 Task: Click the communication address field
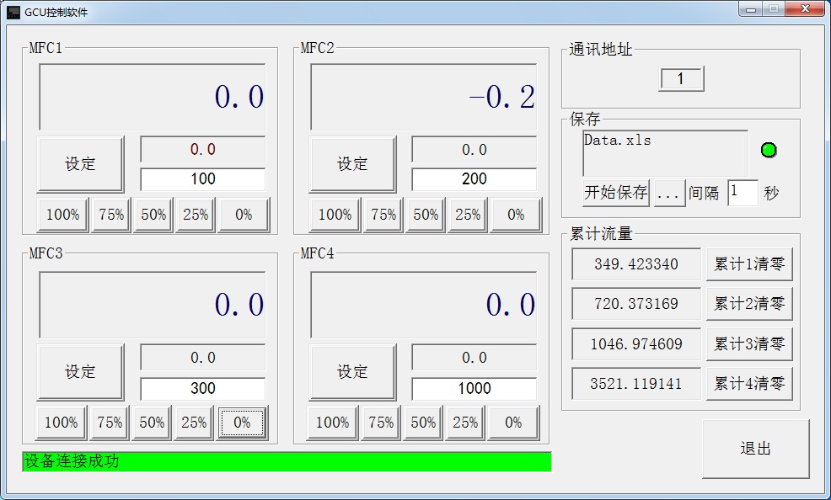click(680, 79)
